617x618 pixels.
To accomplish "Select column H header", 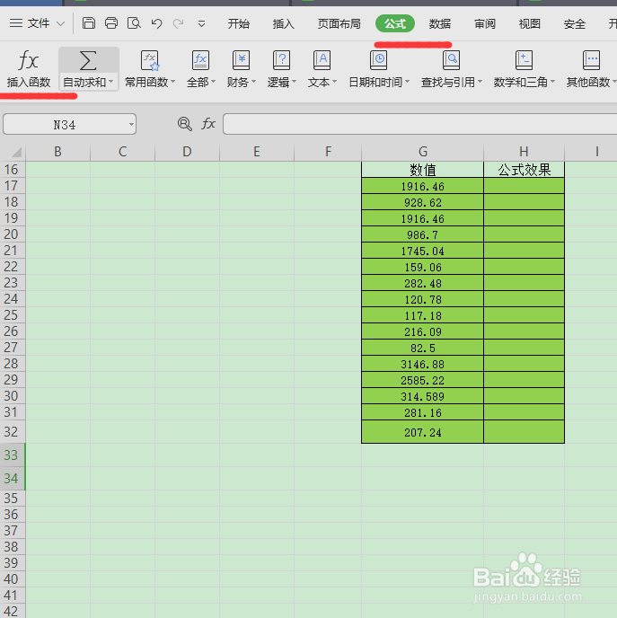I will click(524, 151).
